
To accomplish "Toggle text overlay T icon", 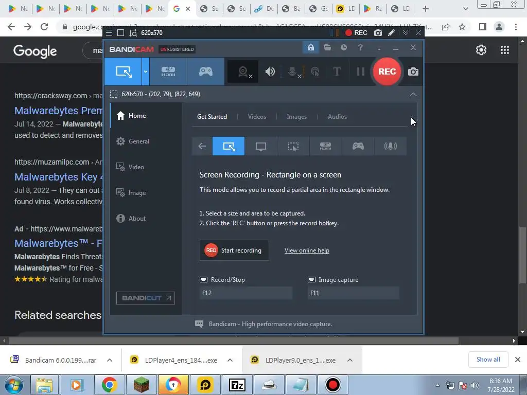I will click(337, 71).
